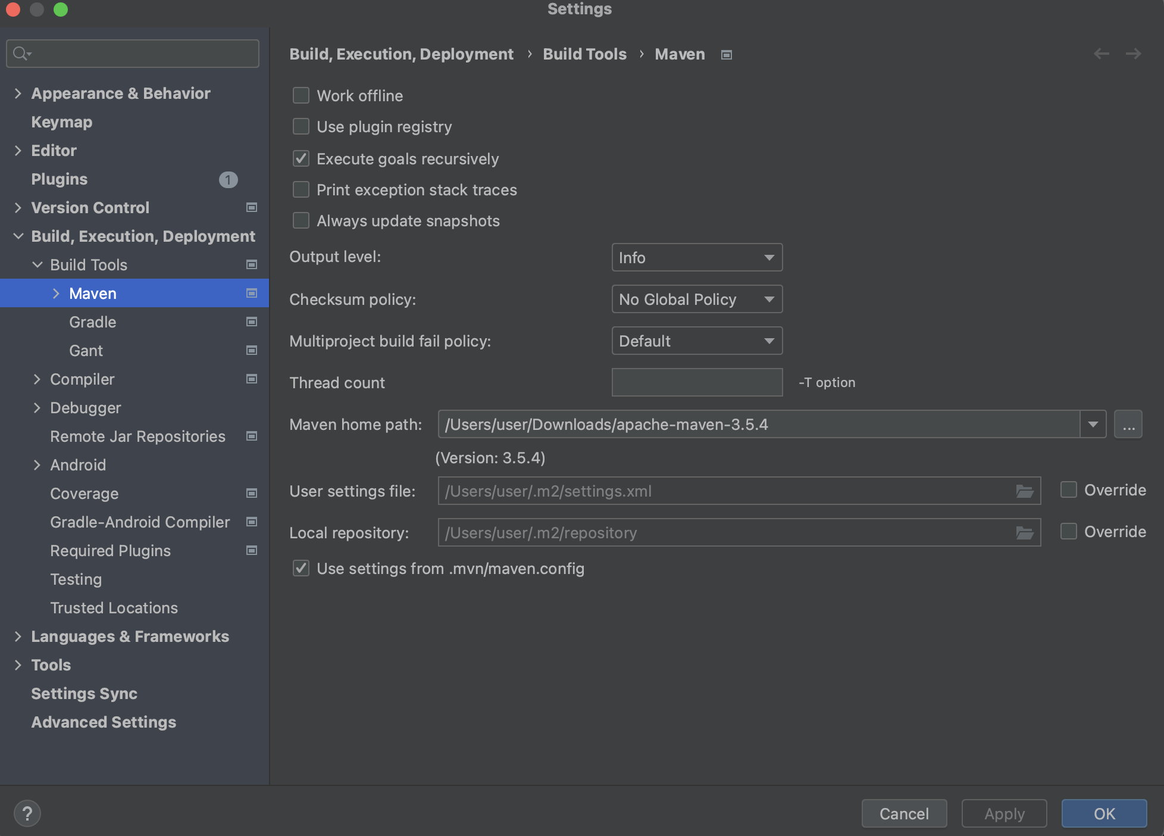Screen dimensions: 1164x836
Task: Open Multiproject build fail policy dropdown
Action: point(697,341)
